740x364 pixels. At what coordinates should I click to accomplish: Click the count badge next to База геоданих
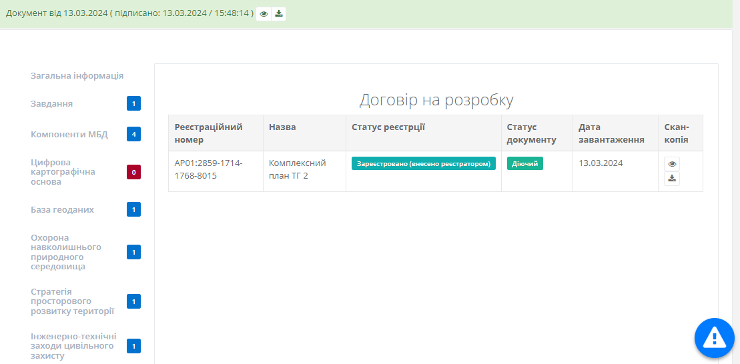pos(133,209)
